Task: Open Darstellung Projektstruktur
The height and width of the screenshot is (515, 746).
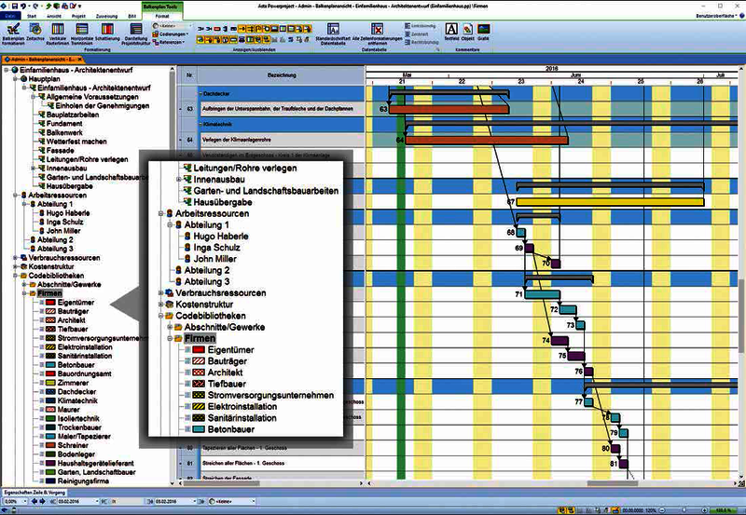Action: pyautogui.click(x=135, y=34)
